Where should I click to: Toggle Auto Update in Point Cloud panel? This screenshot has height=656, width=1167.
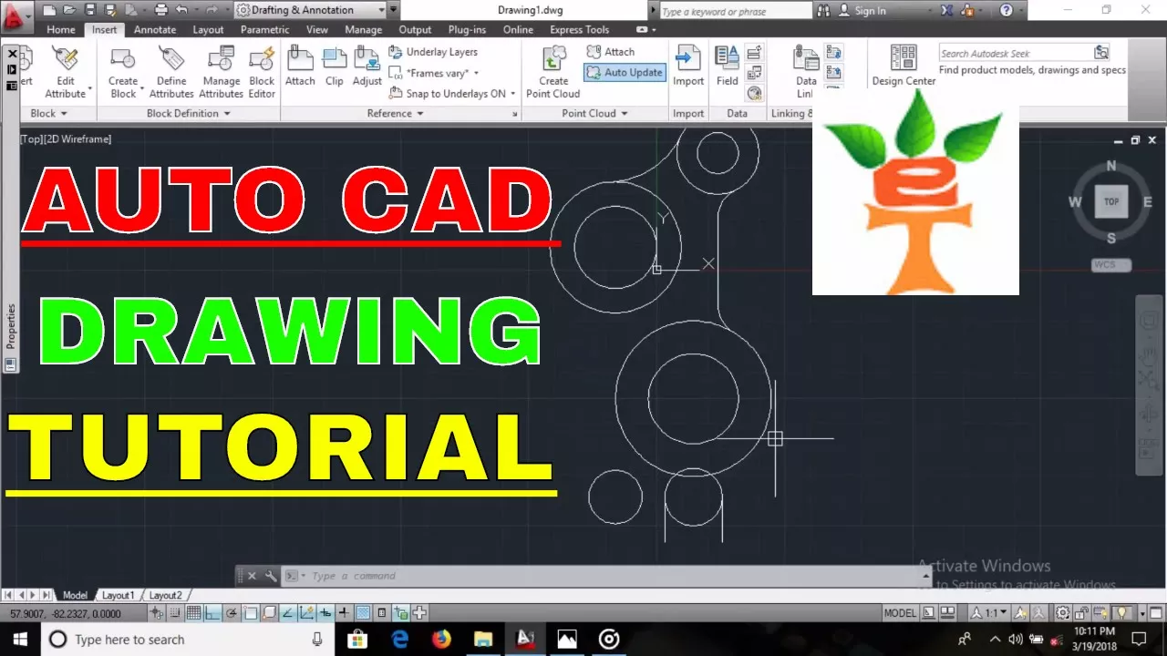625,72
